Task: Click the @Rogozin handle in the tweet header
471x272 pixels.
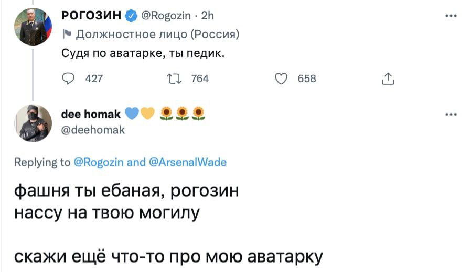Action: click(167, 16)
